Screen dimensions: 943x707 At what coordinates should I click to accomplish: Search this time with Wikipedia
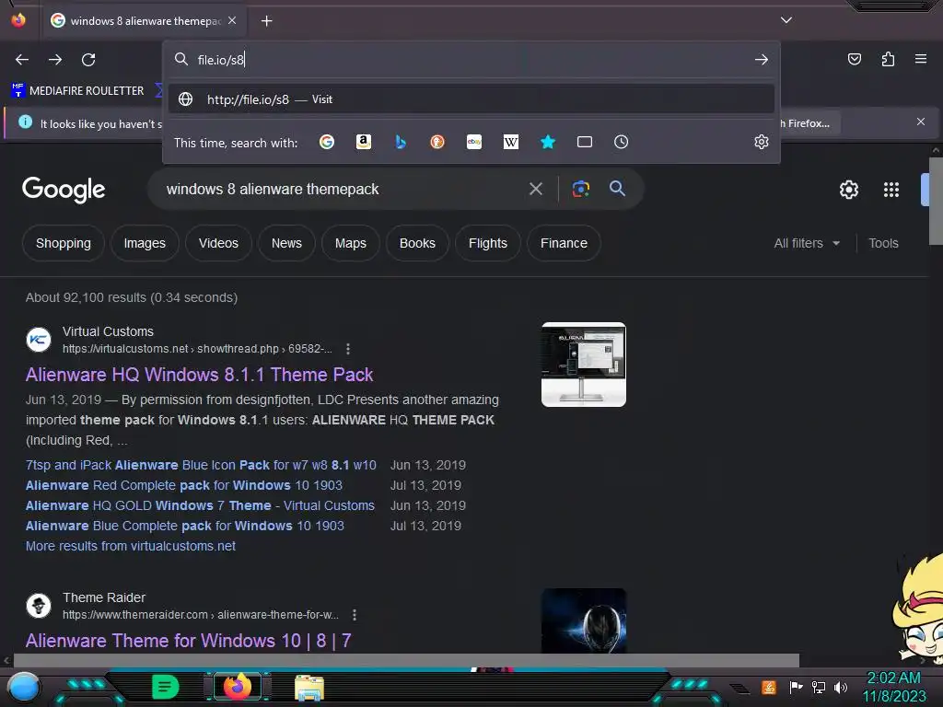coord(510,142)
